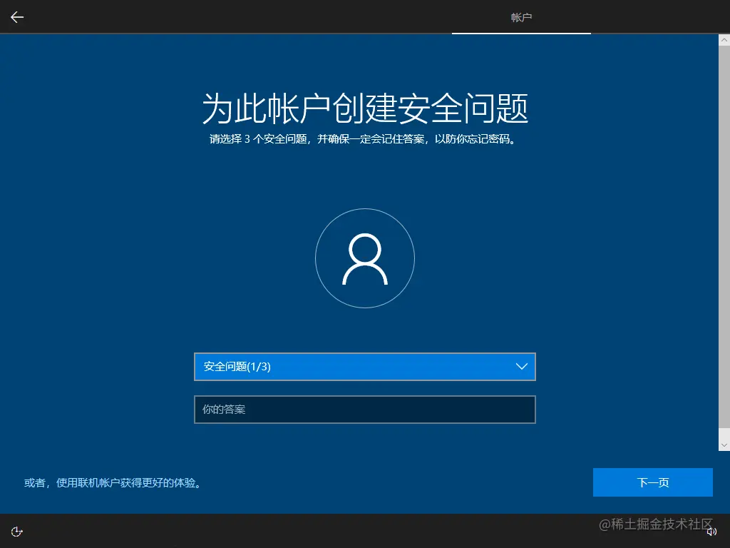
Task: Click the 你的答案 answer field
Action: click(x=365, y=409)
